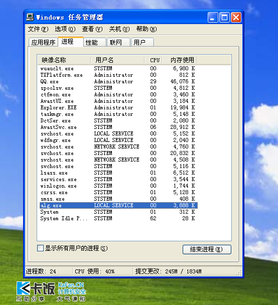This screenshot has width=278, height=305.
Task: Switch to the 应用程序 tab
Action: (x=43, y=42)
